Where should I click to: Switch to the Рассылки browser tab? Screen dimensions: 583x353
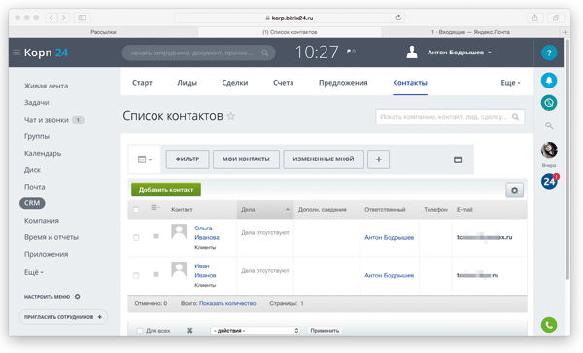103,32
